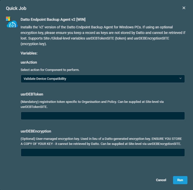Click the 'Variables:' heading
The width and height of the screenshot is (193, 190).
[x=29, y=53]
